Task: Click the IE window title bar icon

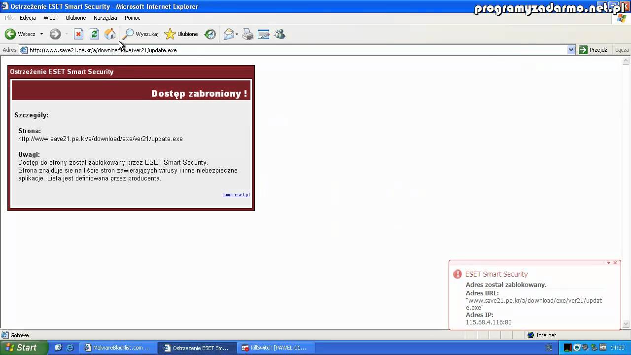Action: click(4, 6)
